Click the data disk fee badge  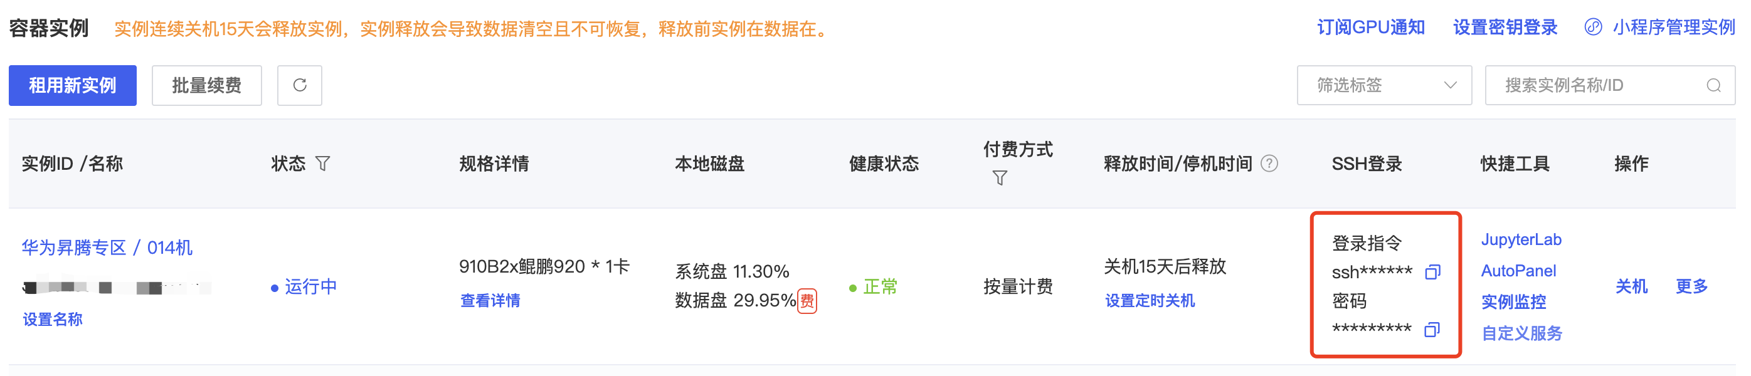pyautogui.click(x=807, y=301)
